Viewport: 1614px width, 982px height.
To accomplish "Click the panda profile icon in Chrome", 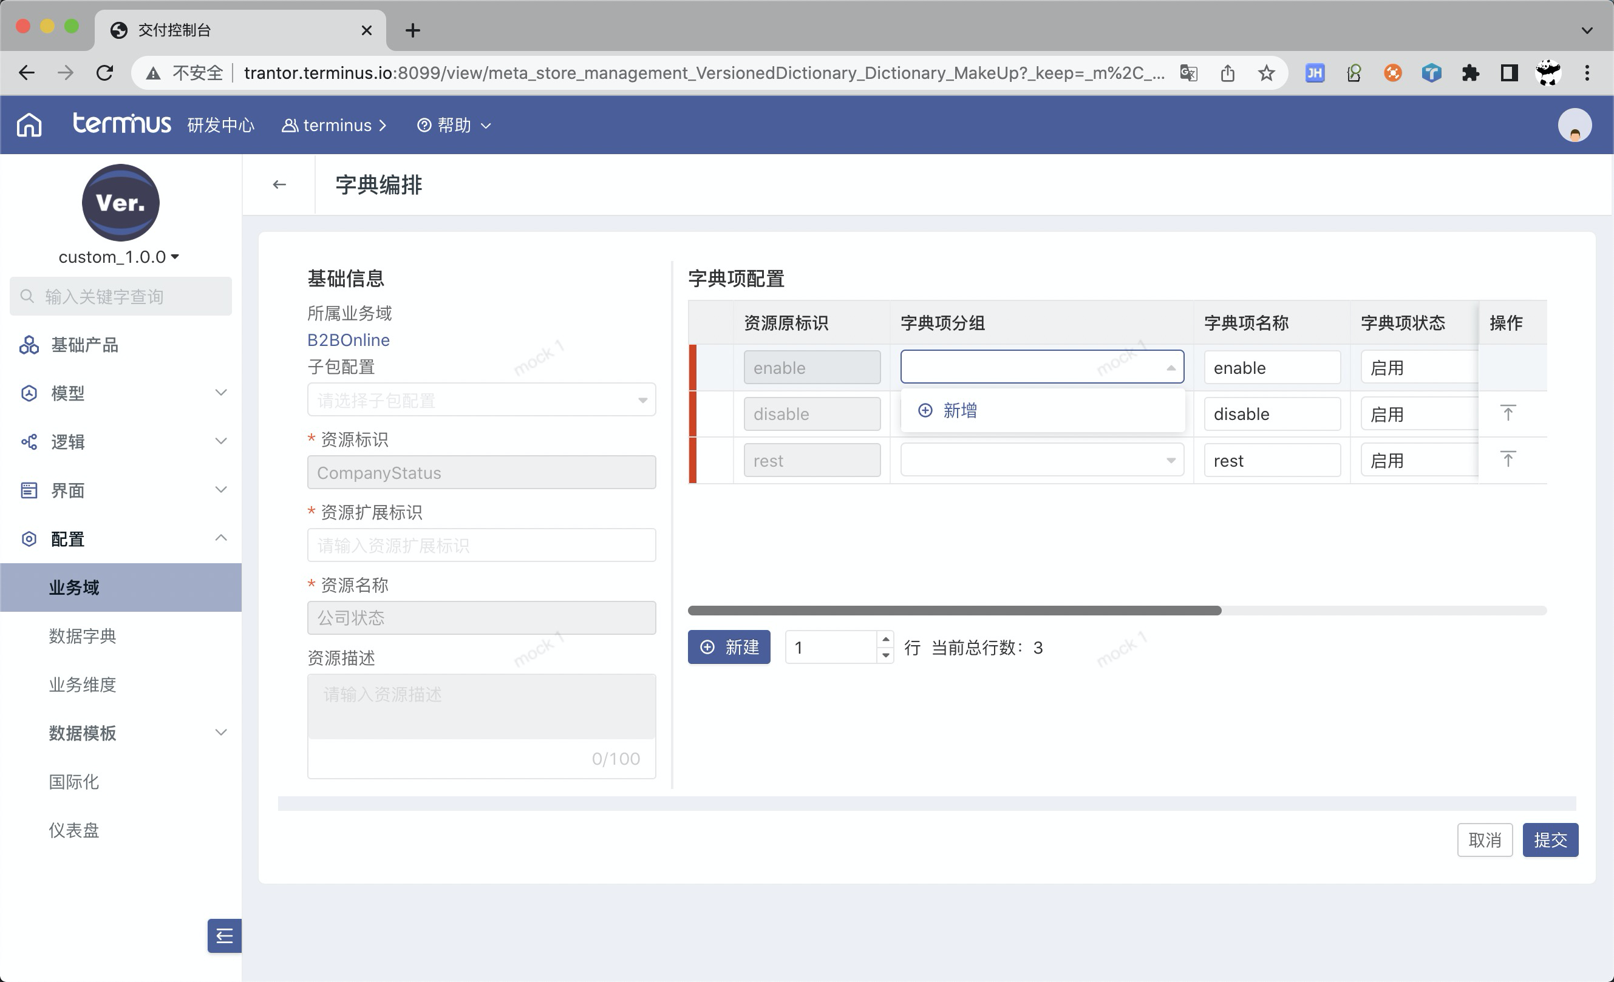I will [1548, 73].
